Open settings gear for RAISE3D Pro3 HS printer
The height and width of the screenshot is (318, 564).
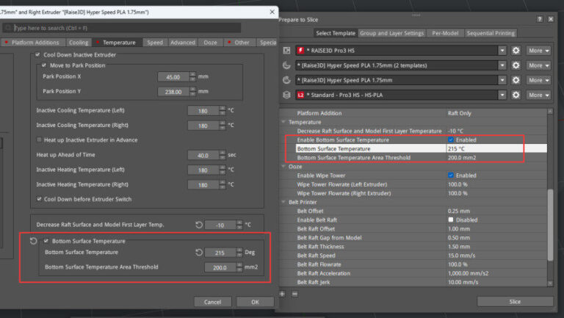pyautogui.click(x=516, y=51)
